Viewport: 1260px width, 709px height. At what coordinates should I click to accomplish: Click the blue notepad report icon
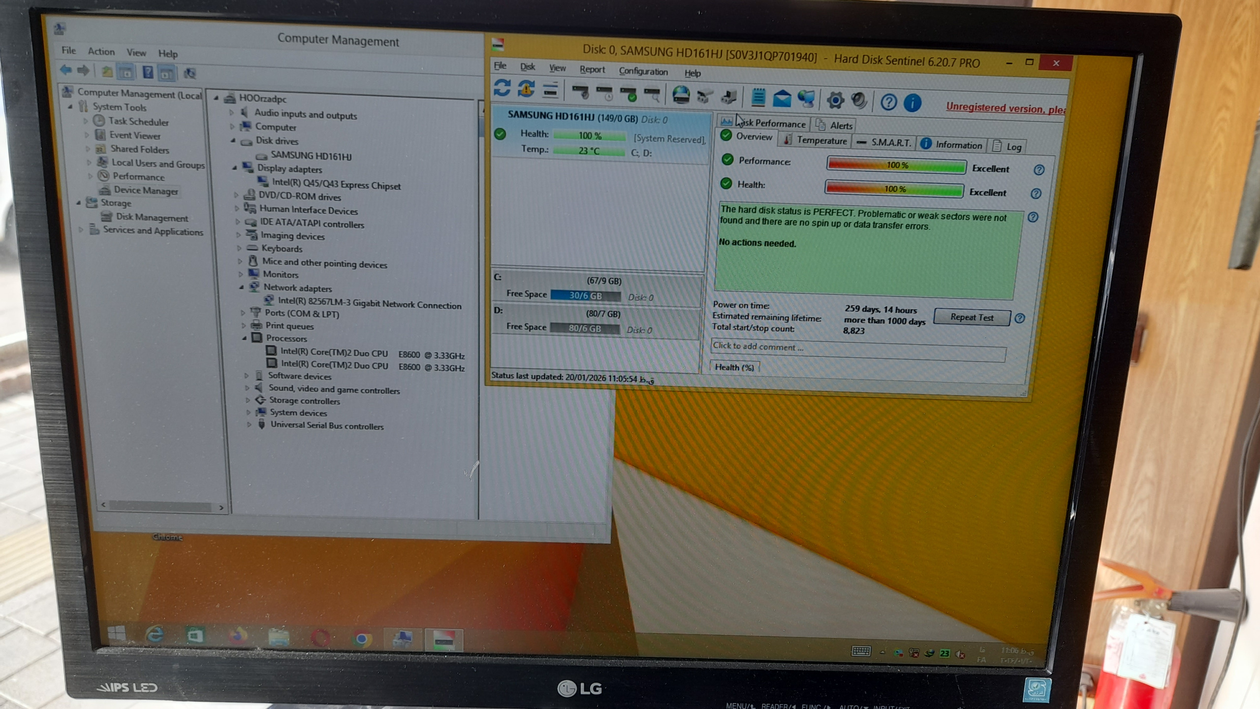coord(758,97)
